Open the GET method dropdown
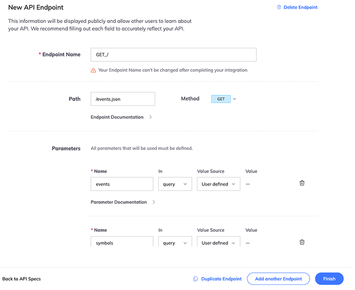The image size is (355, 290). coord(224,99)
